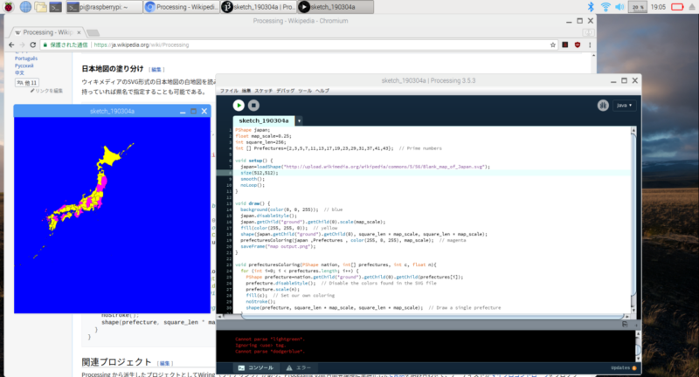Click the Chromium address bar URL
699x377 pixels.
(x=142, y=45)
